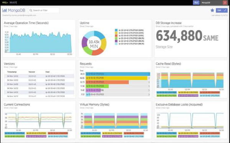
Task: Open the Virtual Memory (Bytes) widget title
Action: (x=94, y=105)
